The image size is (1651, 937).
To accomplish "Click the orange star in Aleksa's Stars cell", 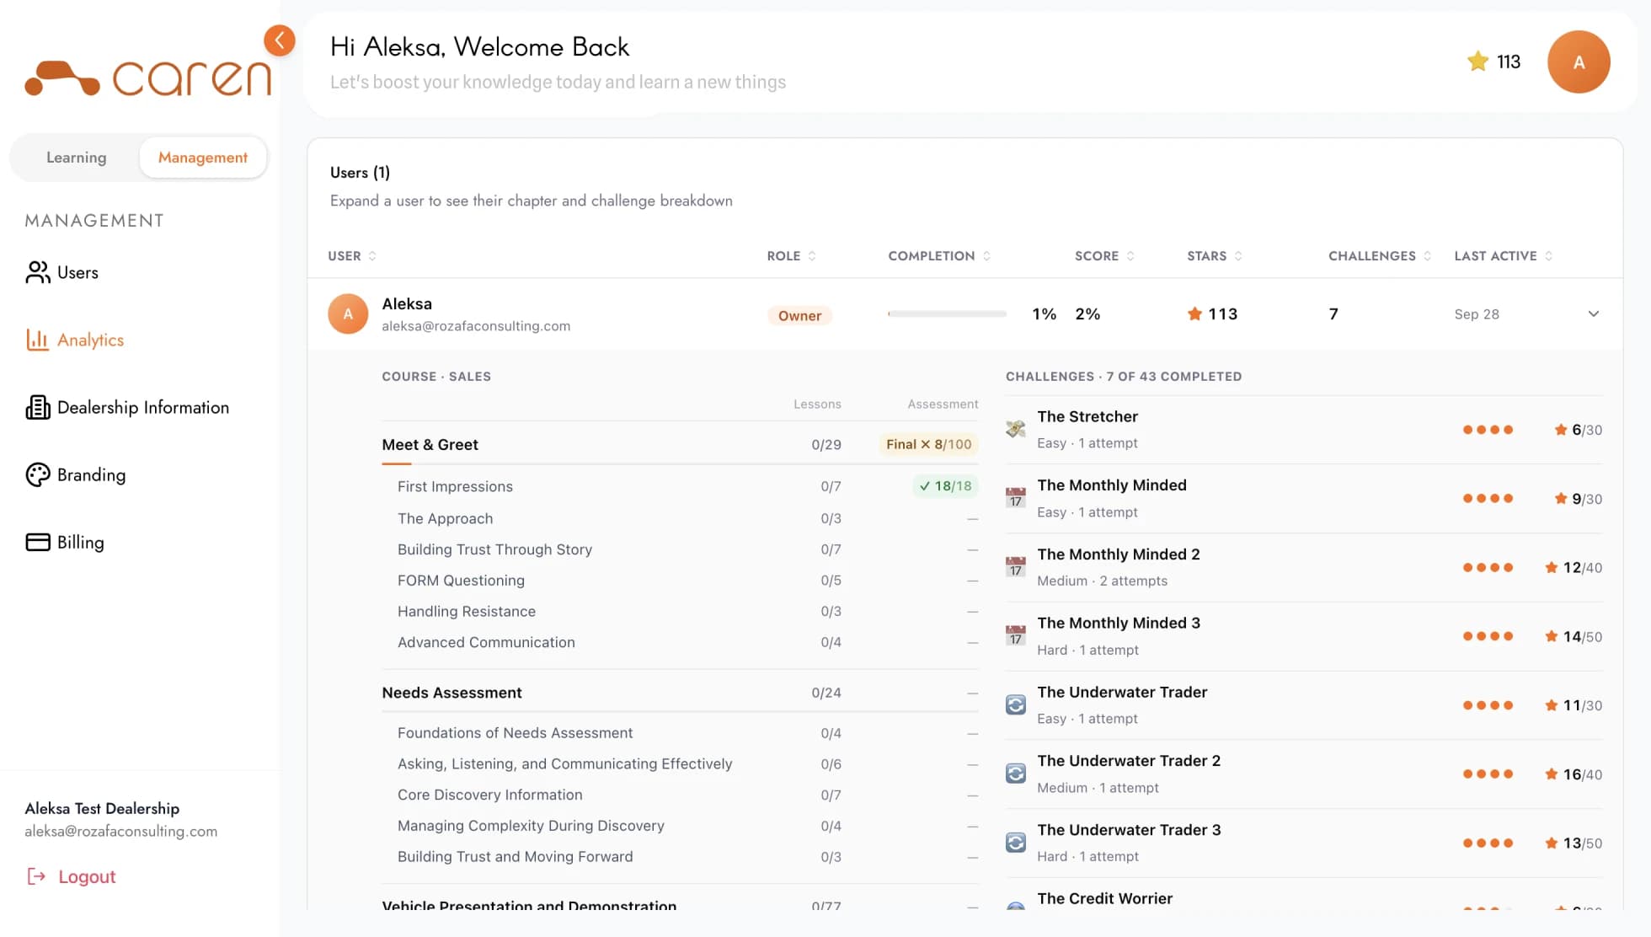I will tap(1194, 314).
